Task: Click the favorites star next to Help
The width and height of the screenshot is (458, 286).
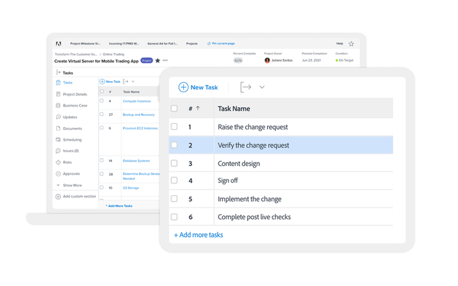Action: [351, 44]
